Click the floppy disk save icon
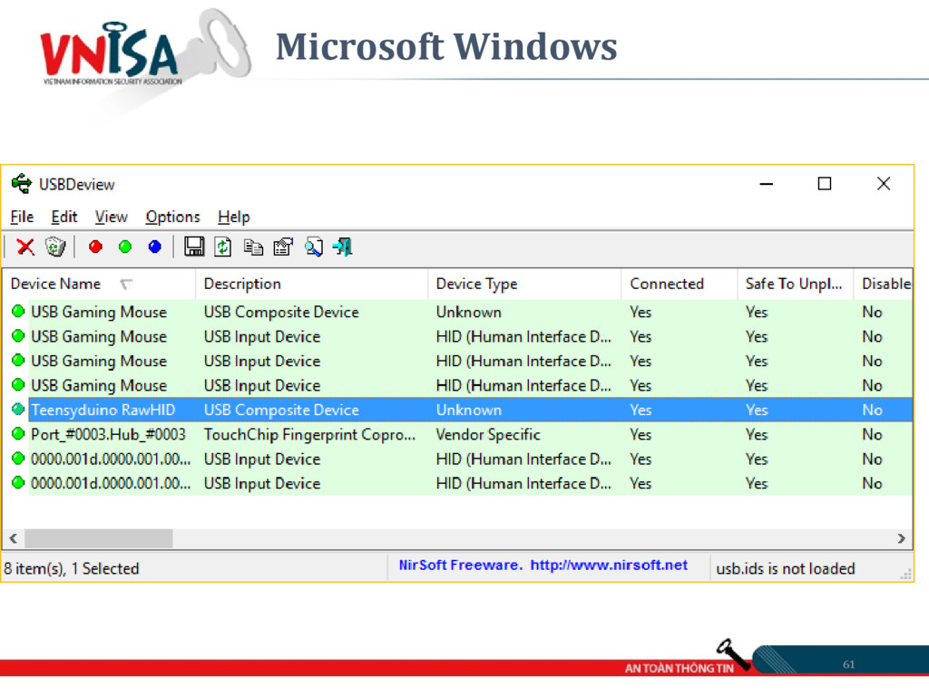Viewport: 929px width, 696px height. (194, 246)
